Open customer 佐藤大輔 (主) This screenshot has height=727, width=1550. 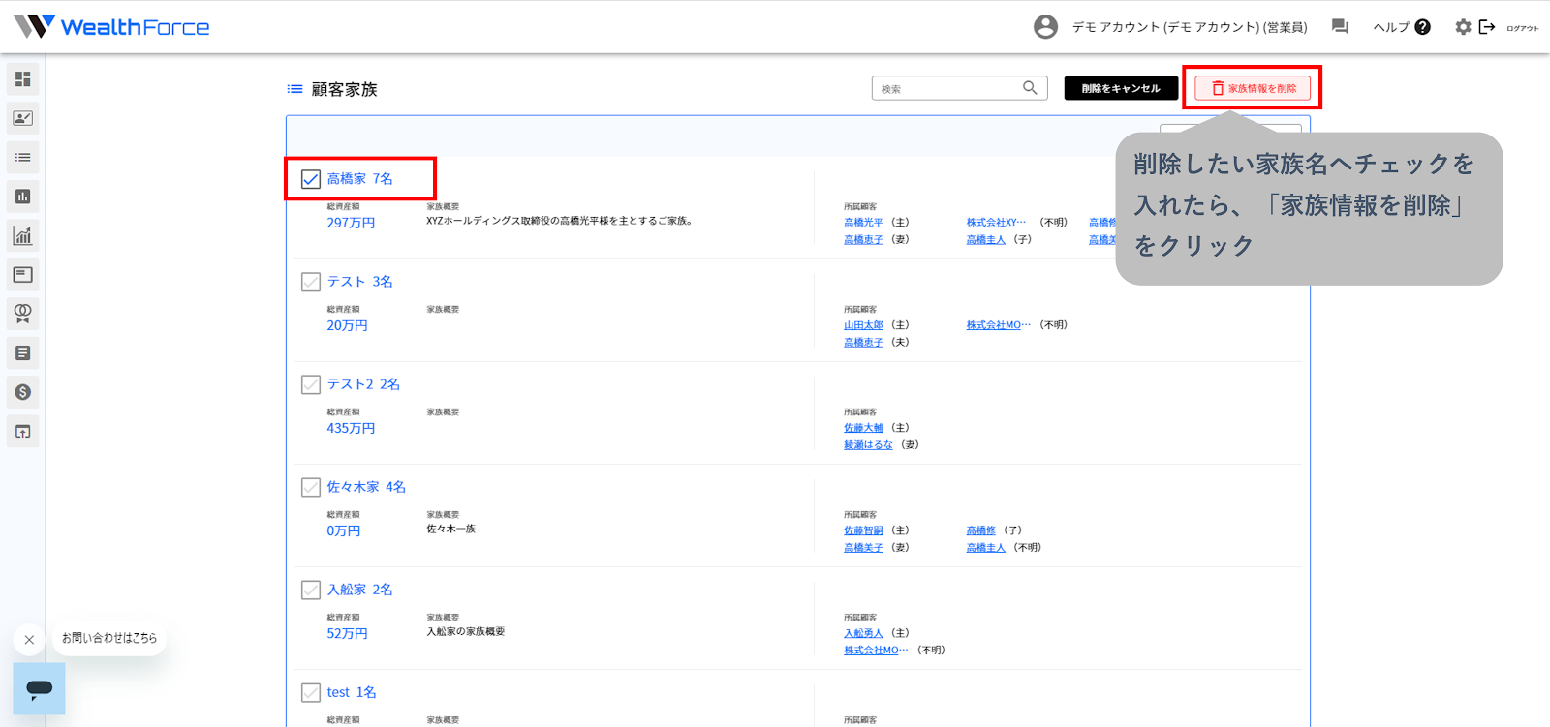pos(863,428)
